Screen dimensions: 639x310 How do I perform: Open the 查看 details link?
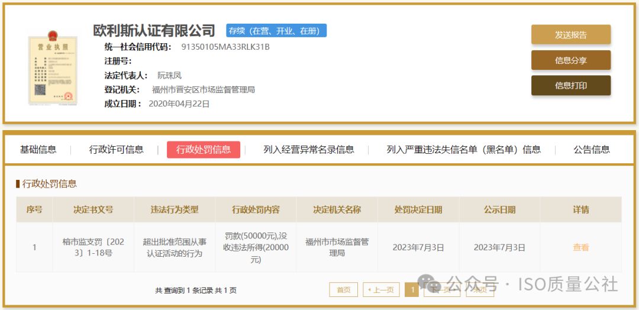581,247
